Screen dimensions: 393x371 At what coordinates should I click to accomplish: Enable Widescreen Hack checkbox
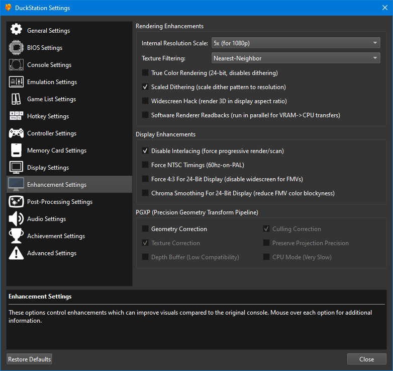[x=145, y=101]
